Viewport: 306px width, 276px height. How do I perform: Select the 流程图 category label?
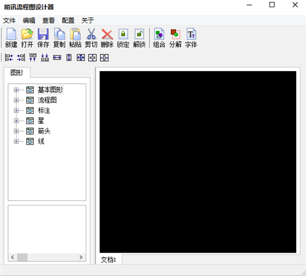point(47,100)
